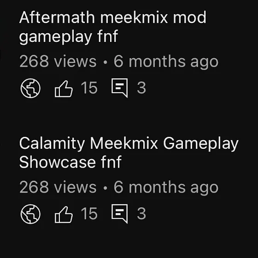Click the 'Showcase fnf' title text
The width and height of the screenshot is (258, 258).
pos(70,162)
